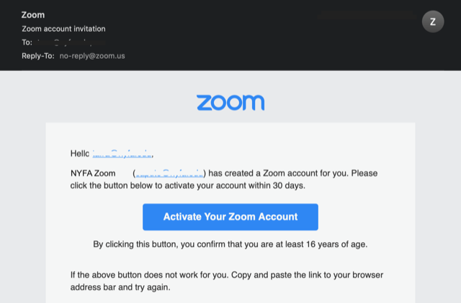461x303 pixels.
Task: Open the blurred email link beside NYFA Zoom
Action: [x=169, y=173]
